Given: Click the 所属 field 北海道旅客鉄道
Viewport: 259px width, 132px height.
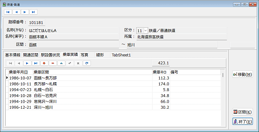Looking at the screenshot, I should pyautogui.click(x=182, y=37).
